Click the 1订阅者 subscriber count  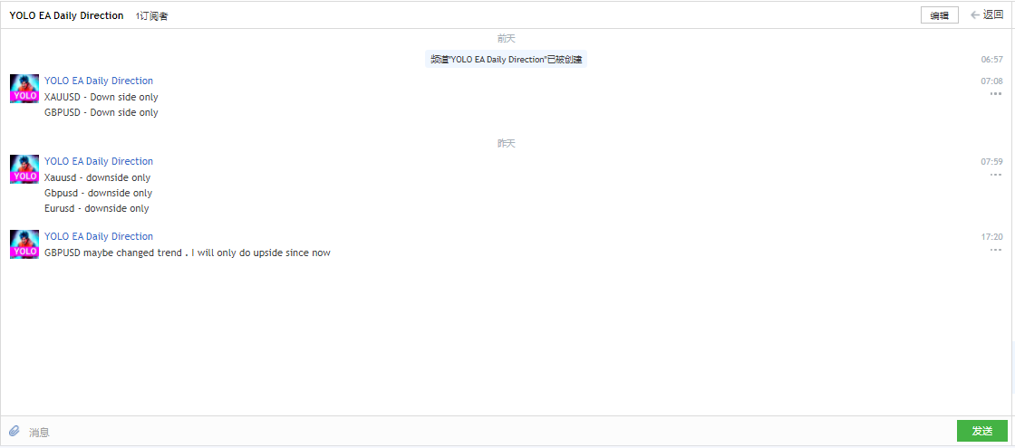tap(152, 16)
